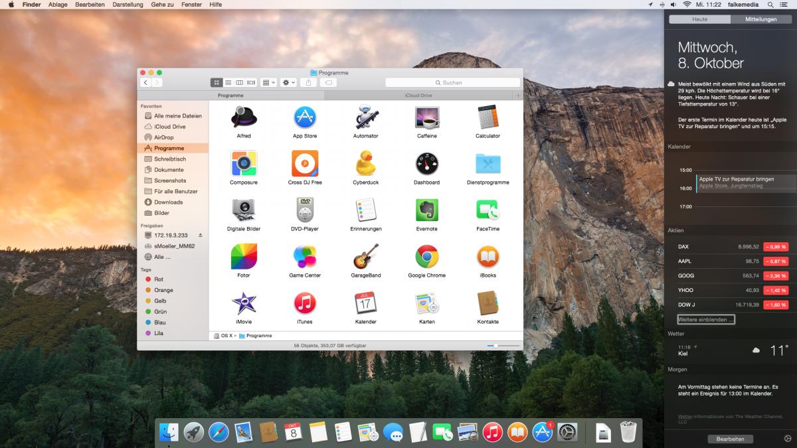Image resolution: width=797 pixels, height=448 pixels.
Task: Open Messages speech bubble in Dock
Action: 393,433
